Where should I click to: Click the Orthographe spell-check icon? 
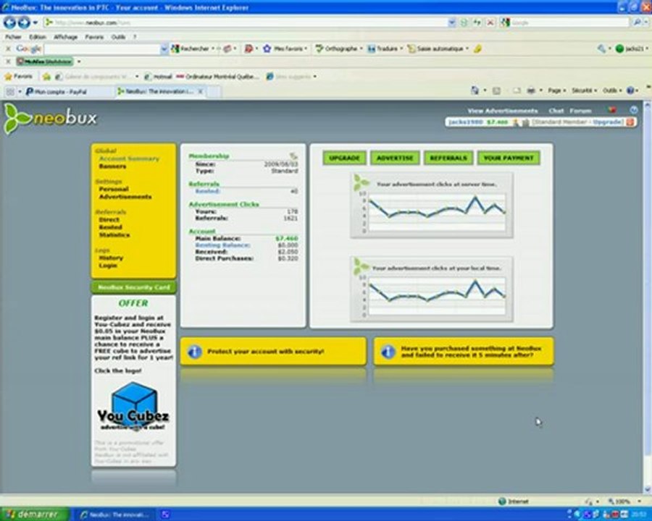coord(319,49)
